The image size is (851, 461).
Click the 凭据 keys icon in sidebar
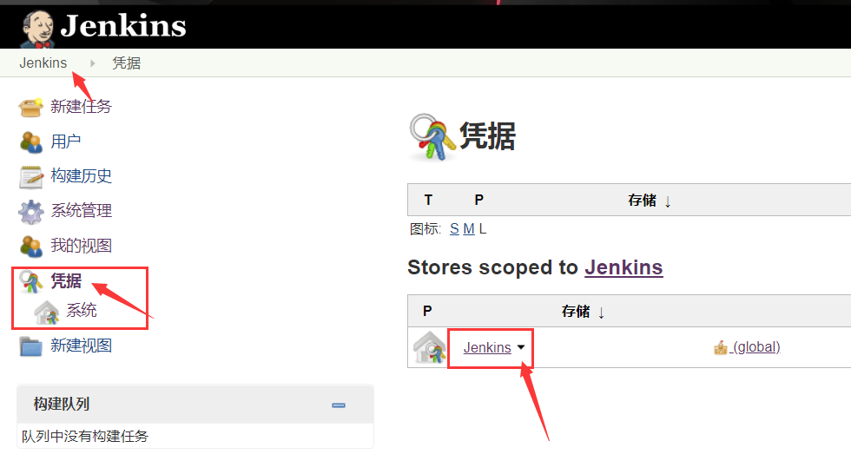click(31, 281)
